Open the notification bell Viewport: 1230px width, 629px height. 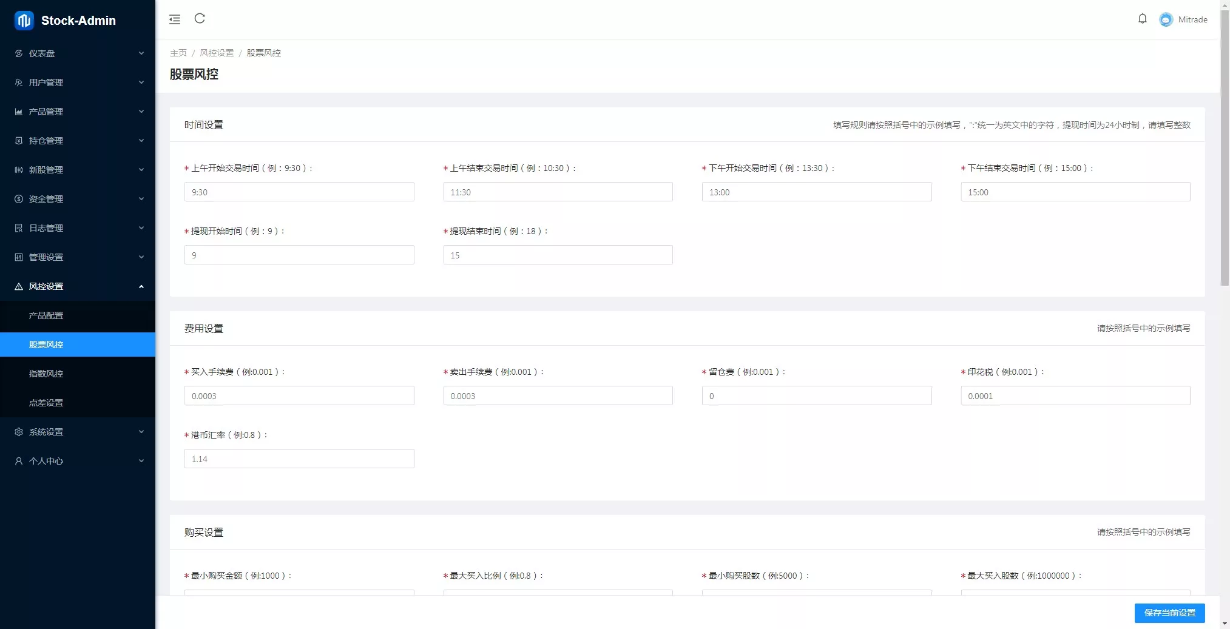click(1142, 19)
